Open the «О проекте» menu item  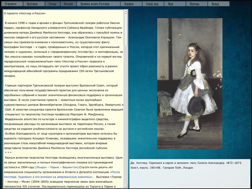point(11,4)
